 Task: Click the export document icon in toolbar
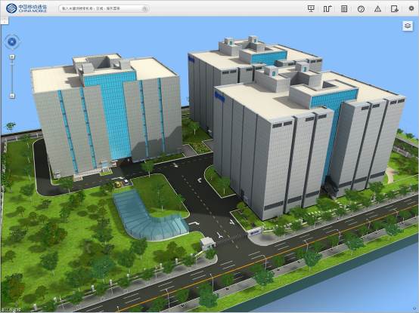pyautogui.click(x=394, y=9)
